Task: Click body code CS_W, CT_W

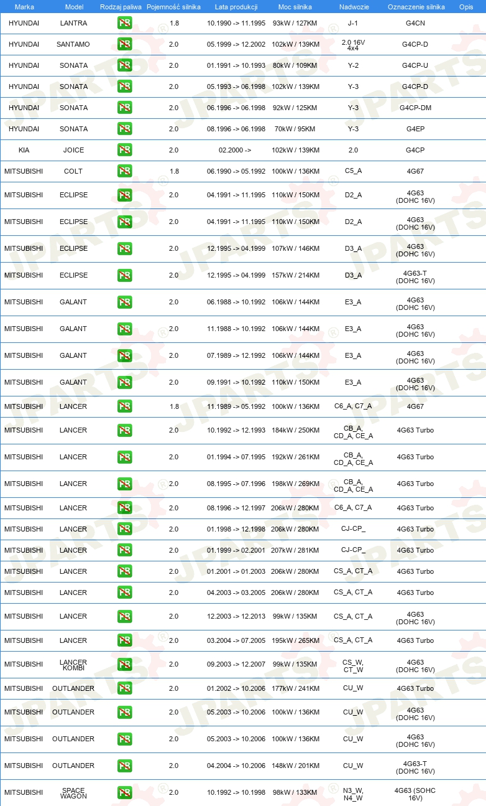Action: [353, 665]
